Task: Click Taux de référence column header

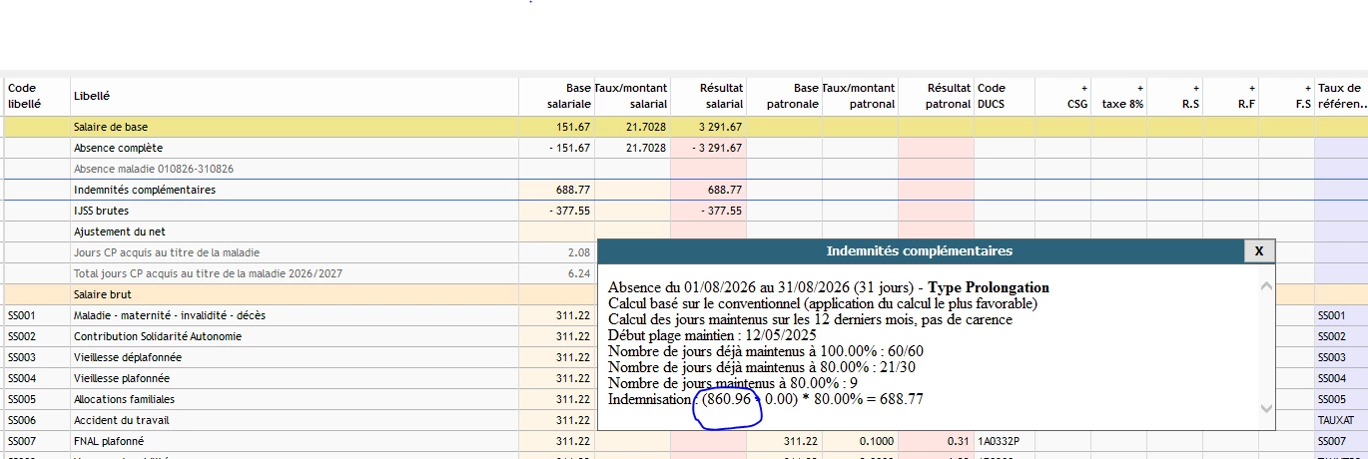Action: [1340, 97]
